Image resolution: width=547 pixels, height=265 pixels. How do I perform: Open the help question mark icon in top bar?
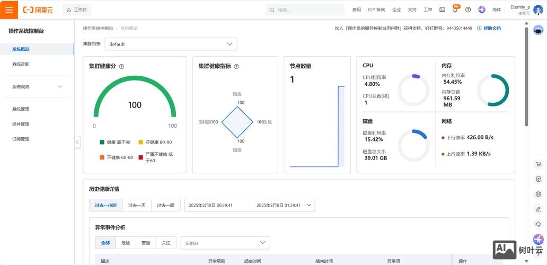click(x=468, y=10)
